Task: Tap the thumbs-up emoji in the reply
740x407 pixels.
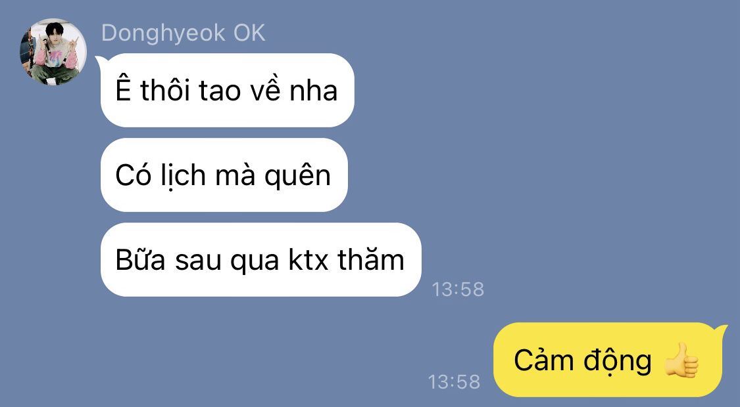Action: click(x=681, y=360)
